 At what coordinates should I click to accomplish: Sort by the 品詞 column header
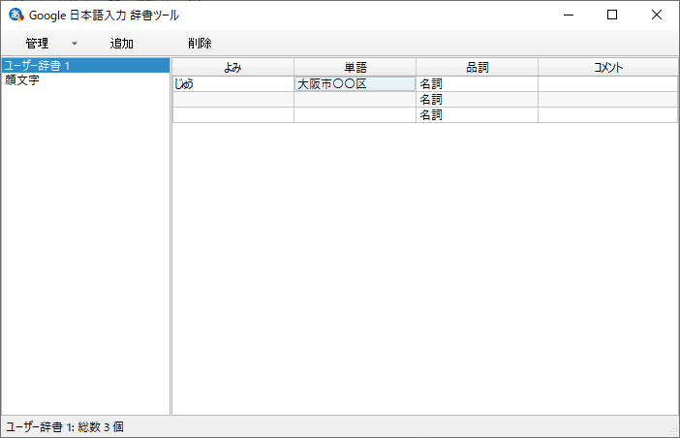(x=477, y=67)
